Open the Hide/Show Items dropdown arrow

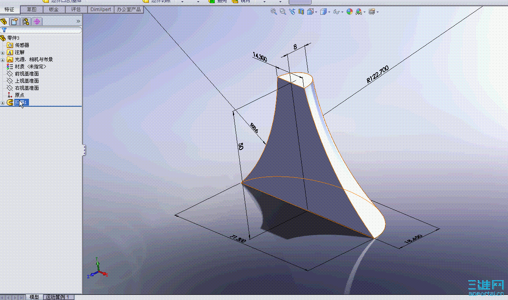342,12
